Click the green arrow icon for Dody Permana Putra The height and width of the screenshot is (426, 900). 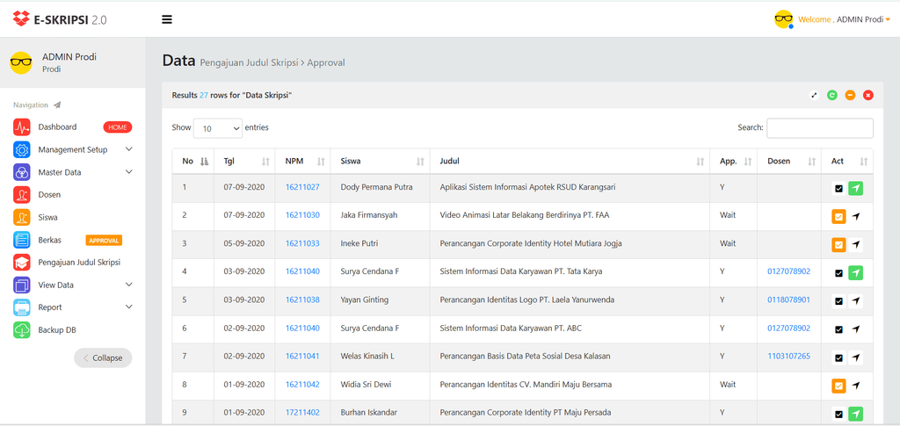pos(856,188)
